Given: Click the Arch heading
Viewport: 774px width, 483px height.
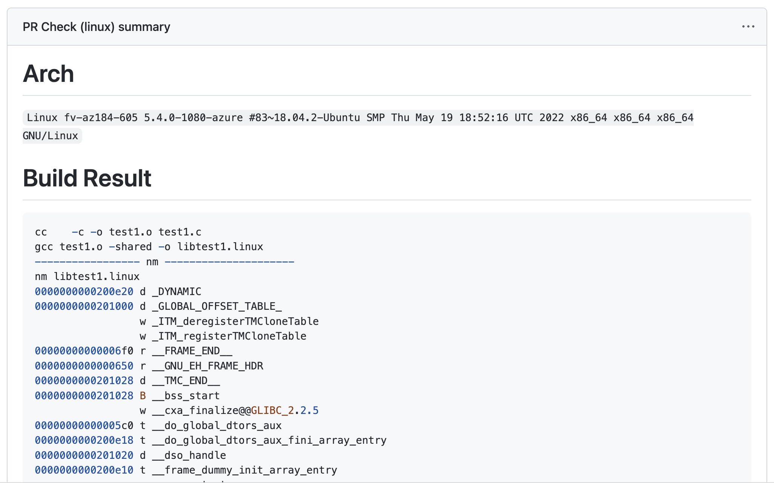Looking at the screenshot, I should [48, 74].
